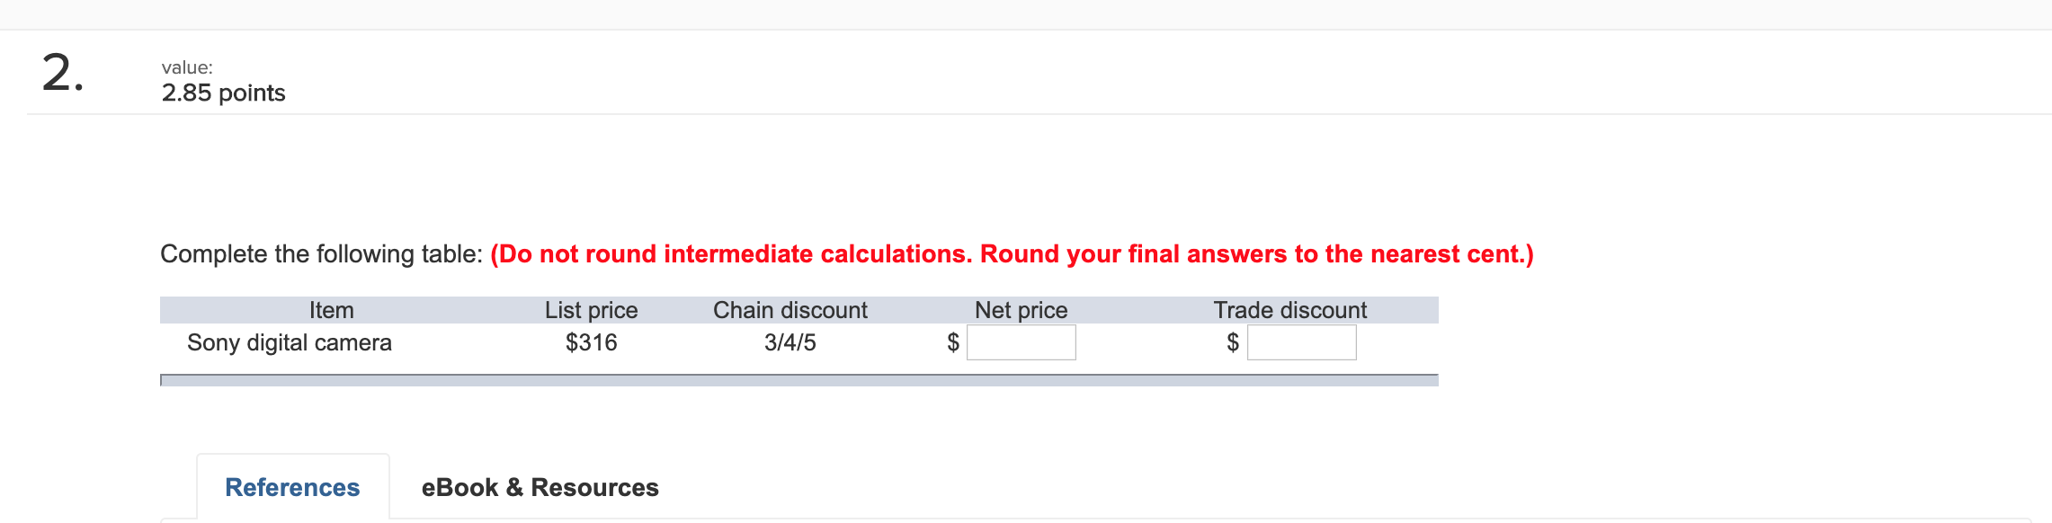
Task: Click the Chain discount column header
Action: [x=790, y=309]
